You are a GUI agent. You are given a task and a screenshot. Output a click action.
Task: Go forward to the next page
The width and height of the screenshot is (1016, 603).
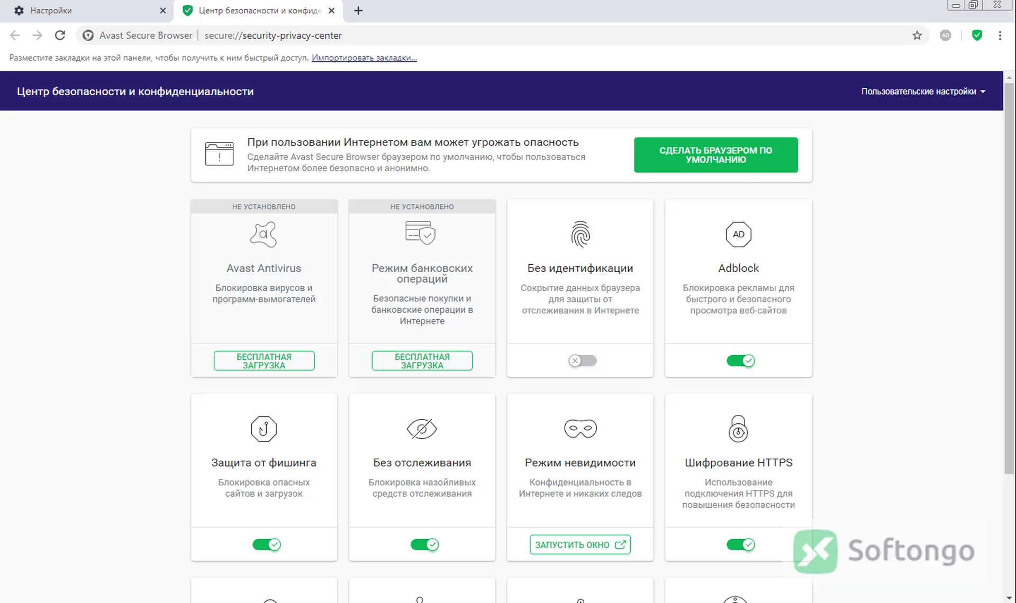37,35
